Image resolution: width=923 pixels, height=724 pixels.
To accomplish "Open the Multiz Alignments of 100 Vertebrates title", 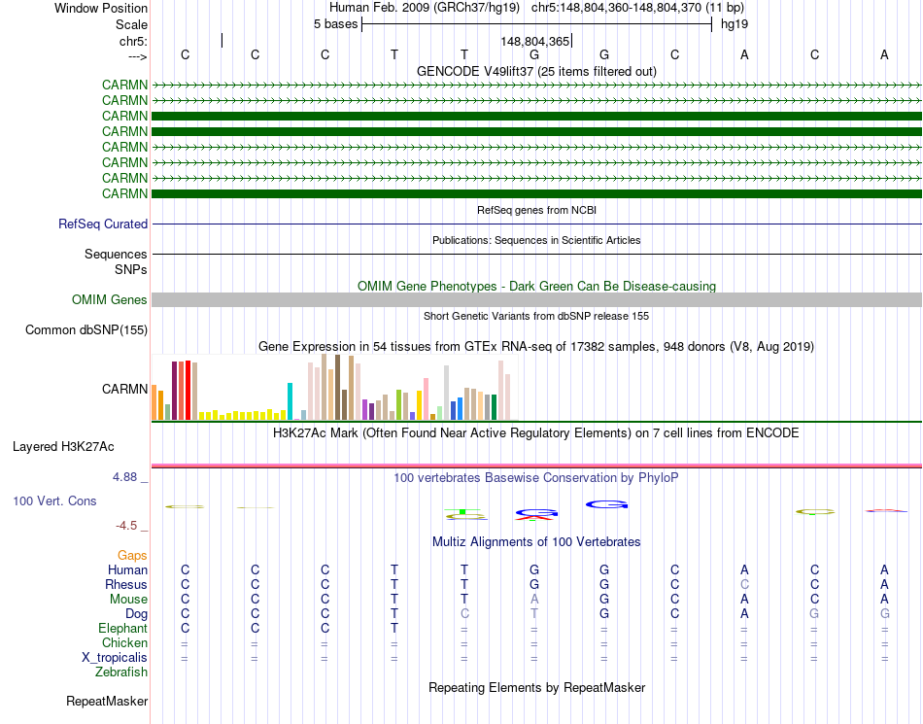I will pyautogui.click(x=536, y=541).
